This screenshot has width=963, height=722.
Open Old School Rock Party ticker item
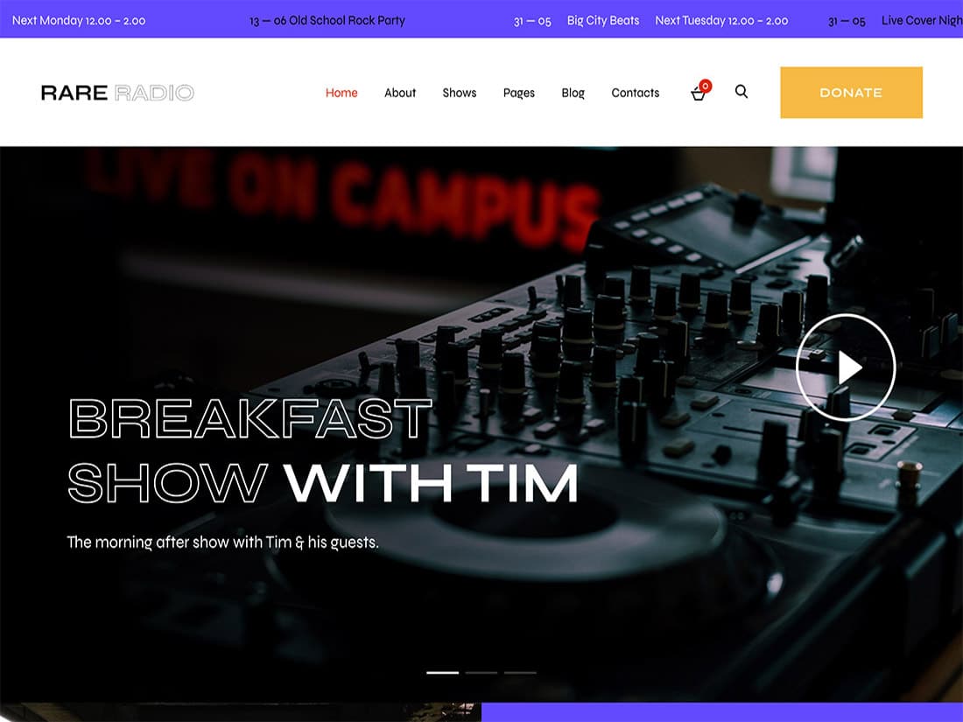[347, 20]
